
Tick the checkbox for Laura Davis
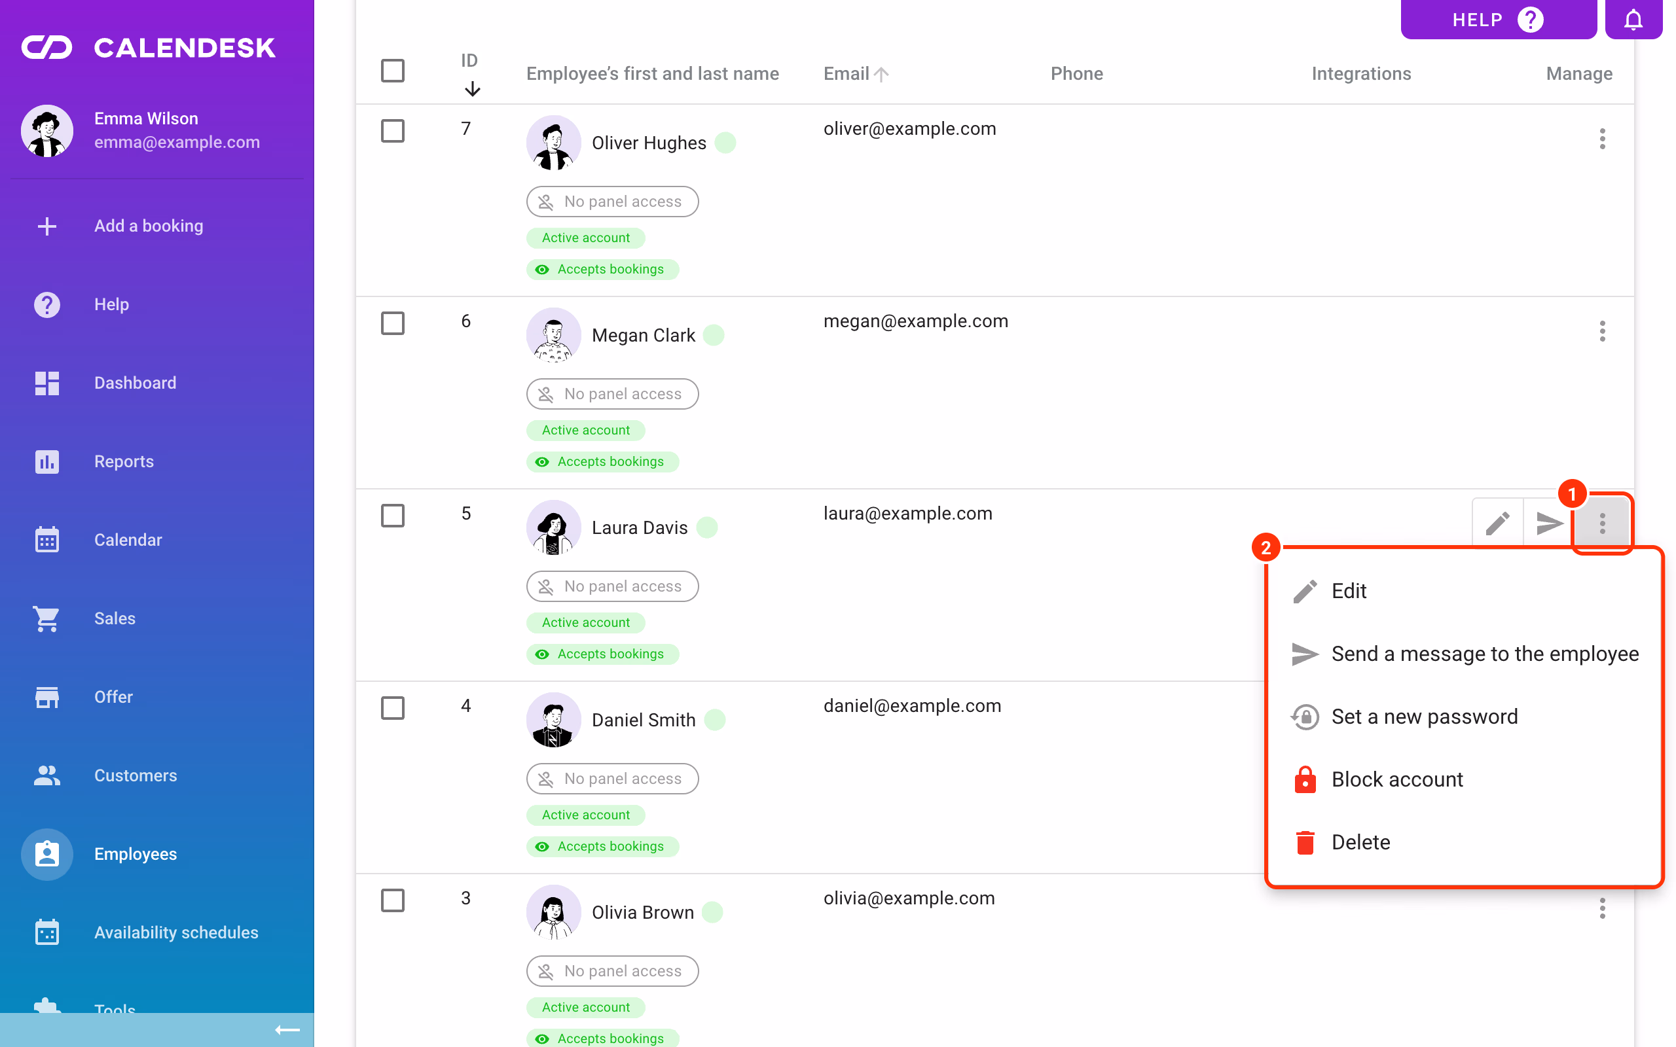(x=393, y=516)
